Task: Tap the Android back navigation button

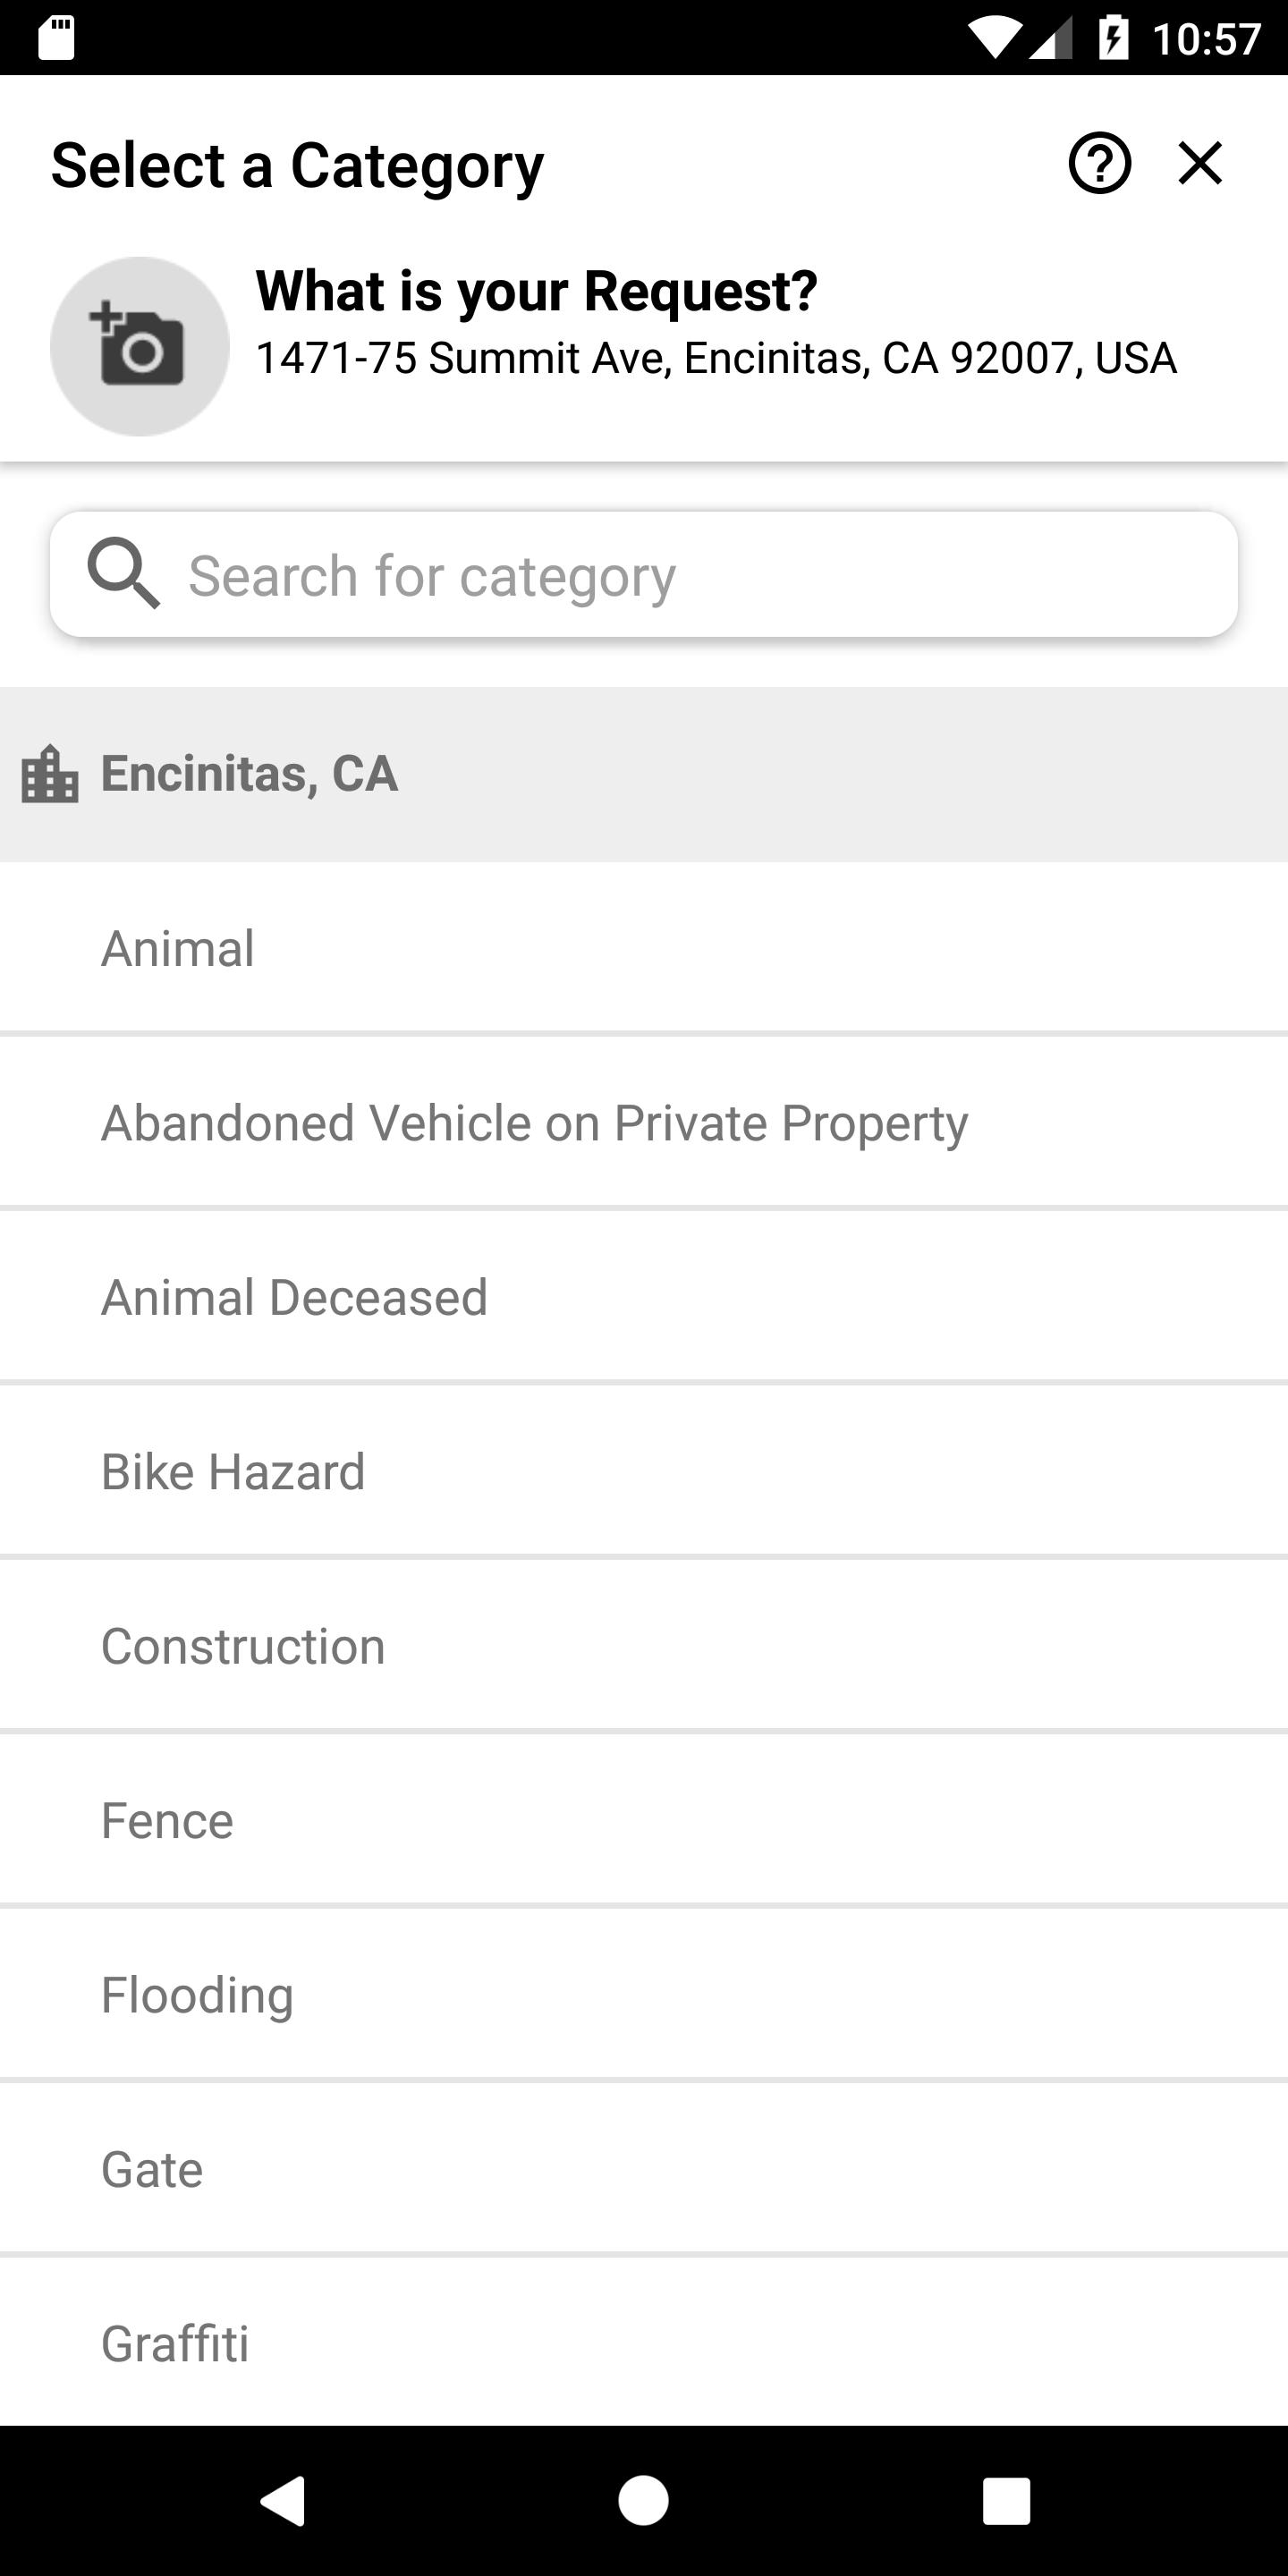Action: (282, 2500)
